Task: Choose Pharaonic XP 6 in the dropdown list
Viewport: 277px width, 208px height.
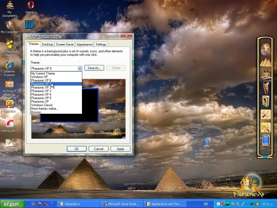Action: (56, 80)
